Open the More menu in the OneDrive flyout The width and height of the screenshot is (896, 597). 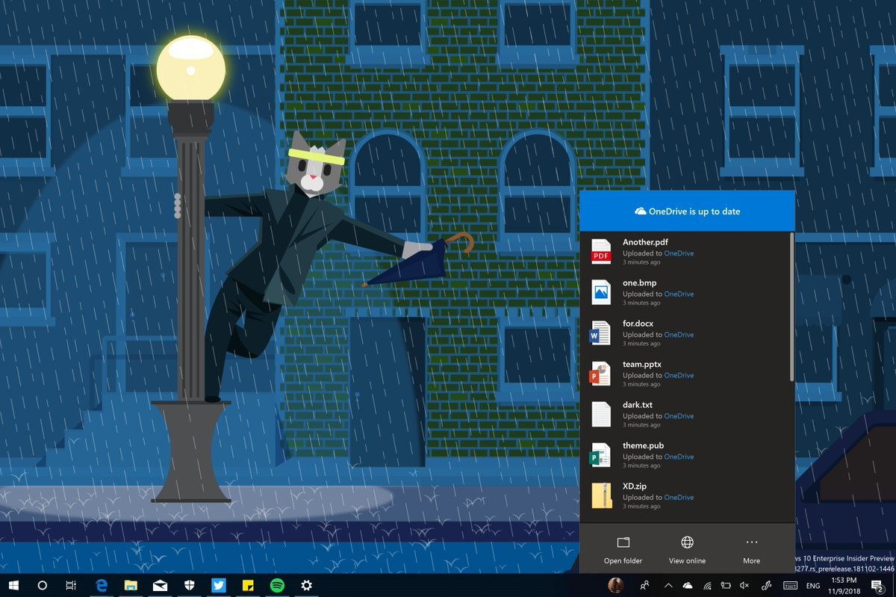coord(751,549)
